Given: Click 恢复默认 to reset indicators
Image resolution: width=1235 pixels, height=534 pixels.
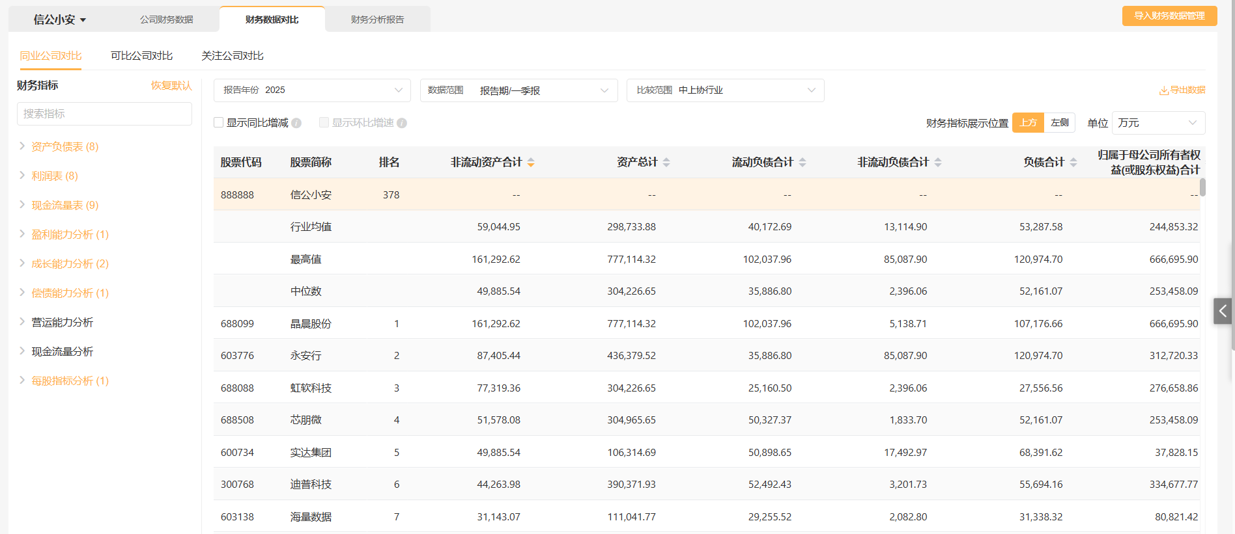Looking at the screenshot, I should click(x=171, y=85).
